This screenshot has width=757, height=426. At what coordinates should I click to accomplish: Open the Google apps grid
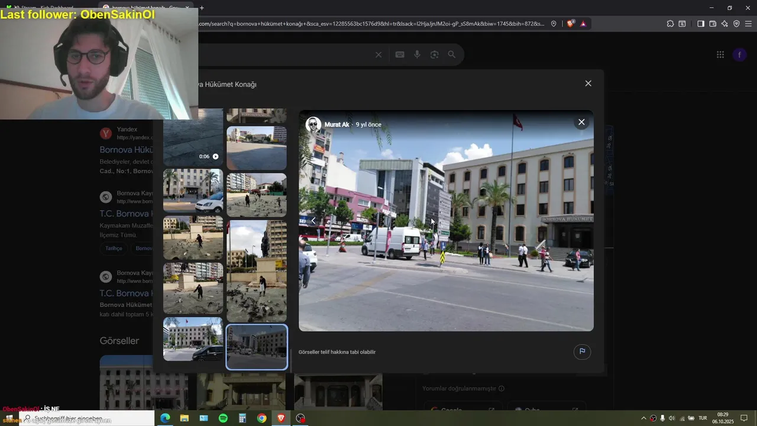coord(720,54)
